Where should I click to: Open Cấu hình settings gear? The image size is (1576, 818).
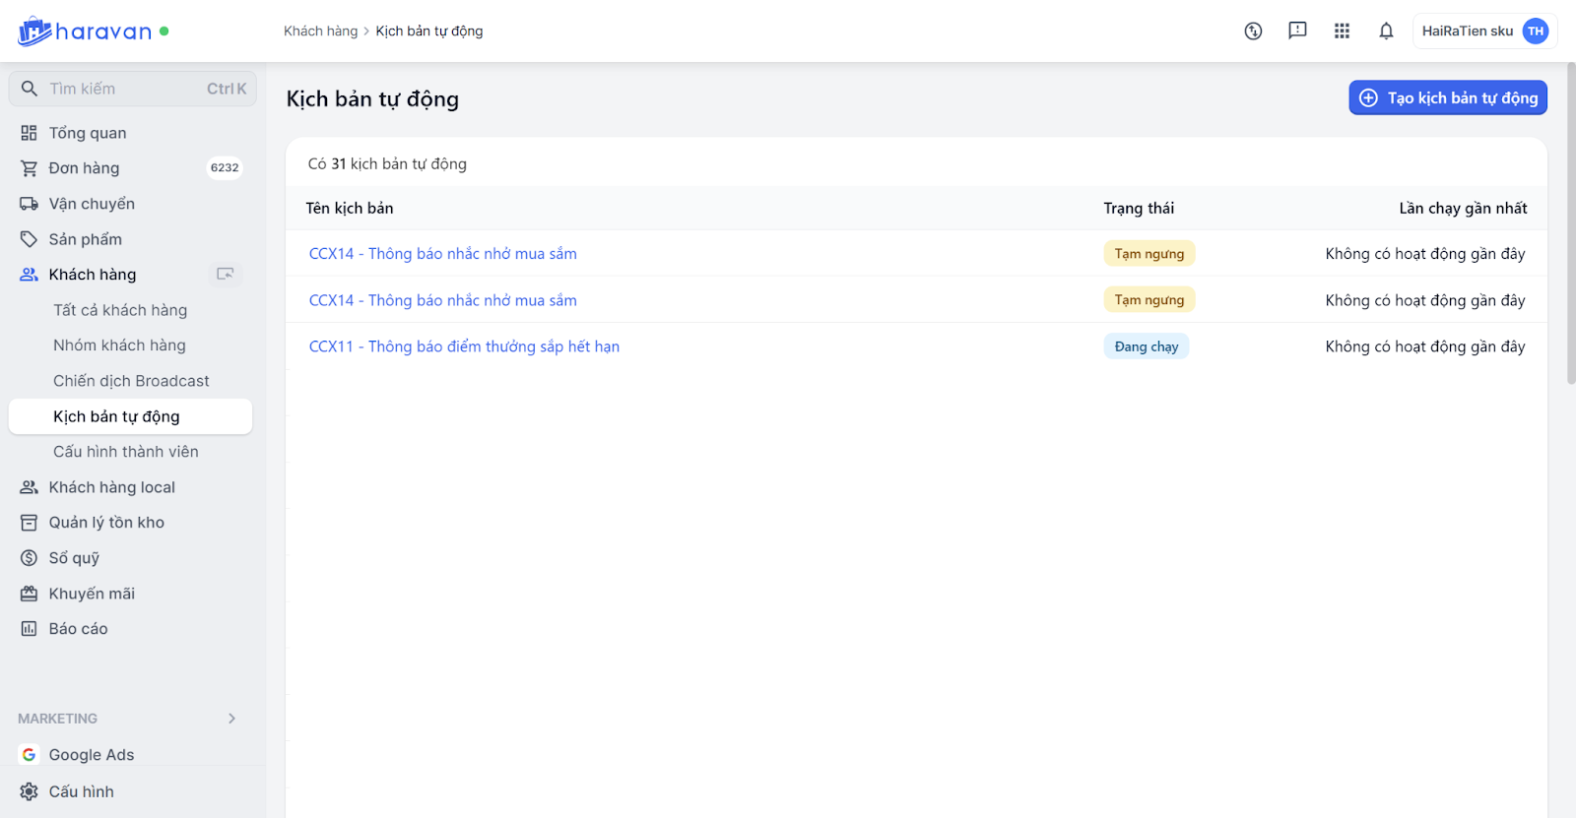pos(30,791)
